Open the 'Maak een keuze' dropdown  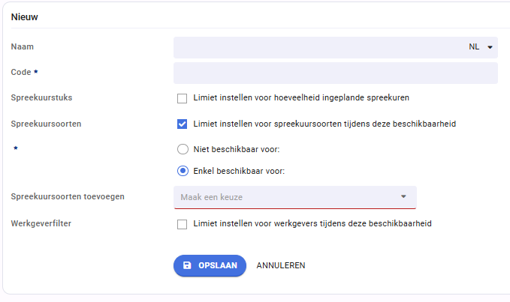click(x=295, y=197)
